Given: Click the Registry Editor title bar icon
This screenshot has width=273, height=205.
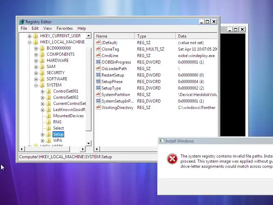Looking at the screenshot, I should pos(22,22).
